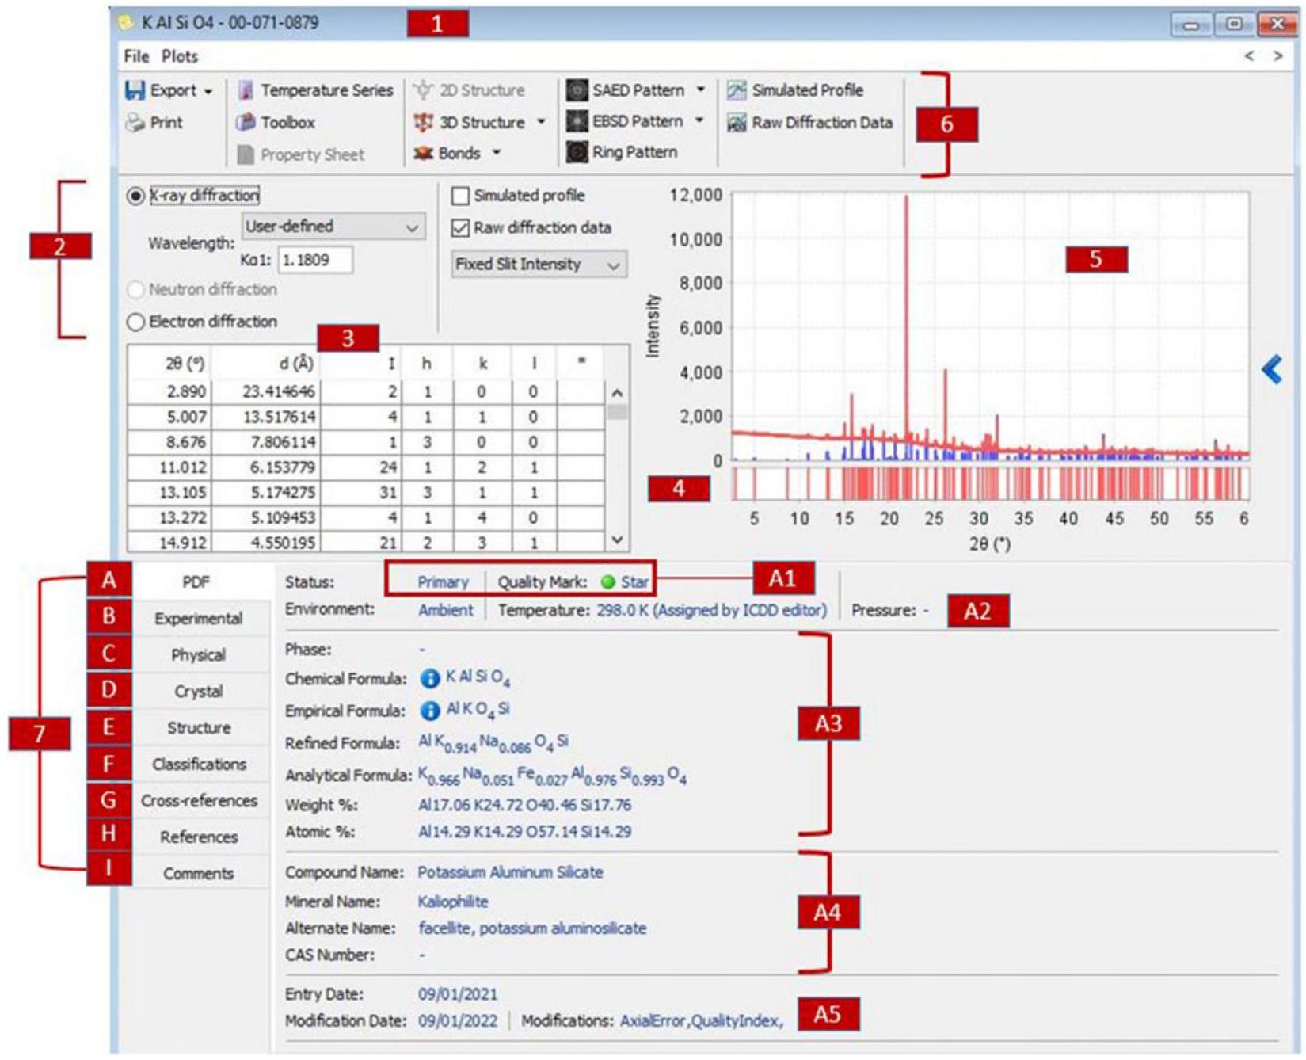
Task: Click the Print icon
Action: tap(135, 123)
